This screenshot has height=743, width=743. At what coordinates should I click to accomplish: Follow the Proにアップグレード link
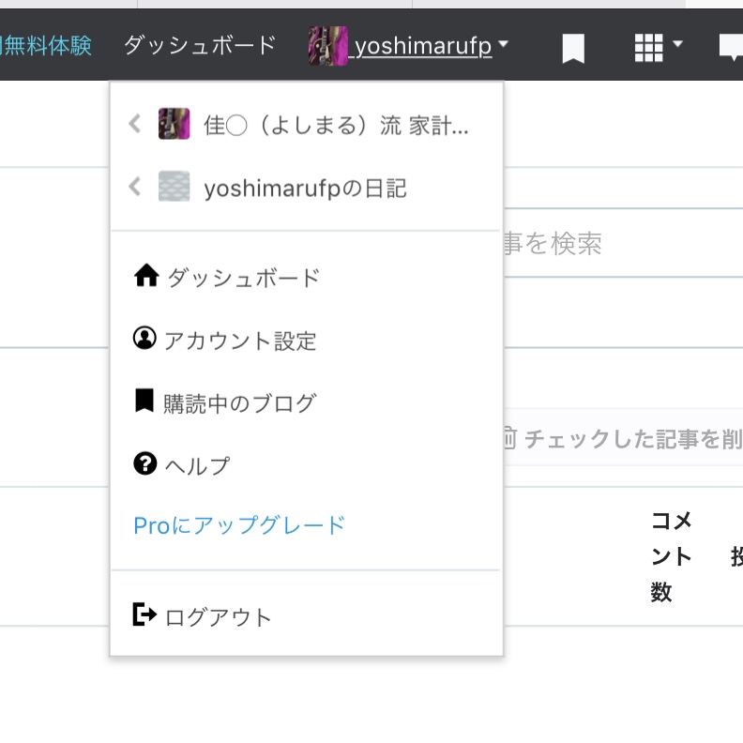pos(240,525)
